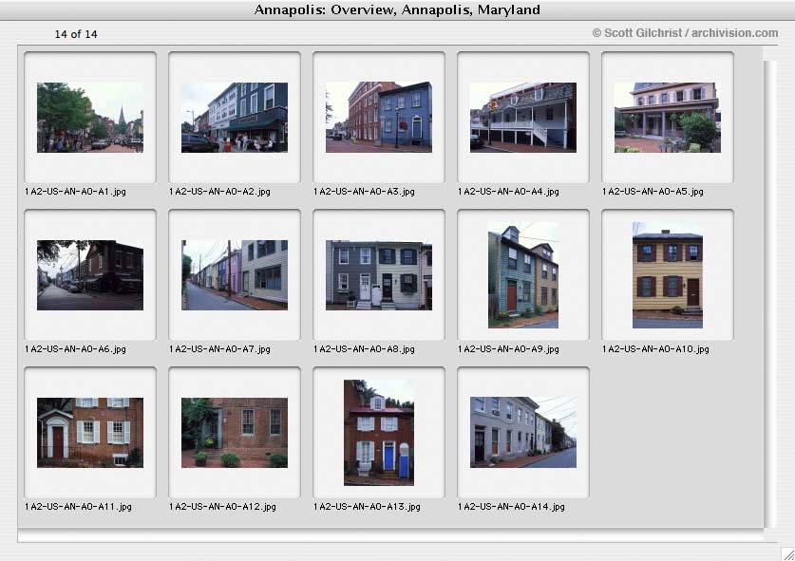
Task: Click filename label 1A2-US-AN-AO-A5.jpg
Action: coord(653,192)
